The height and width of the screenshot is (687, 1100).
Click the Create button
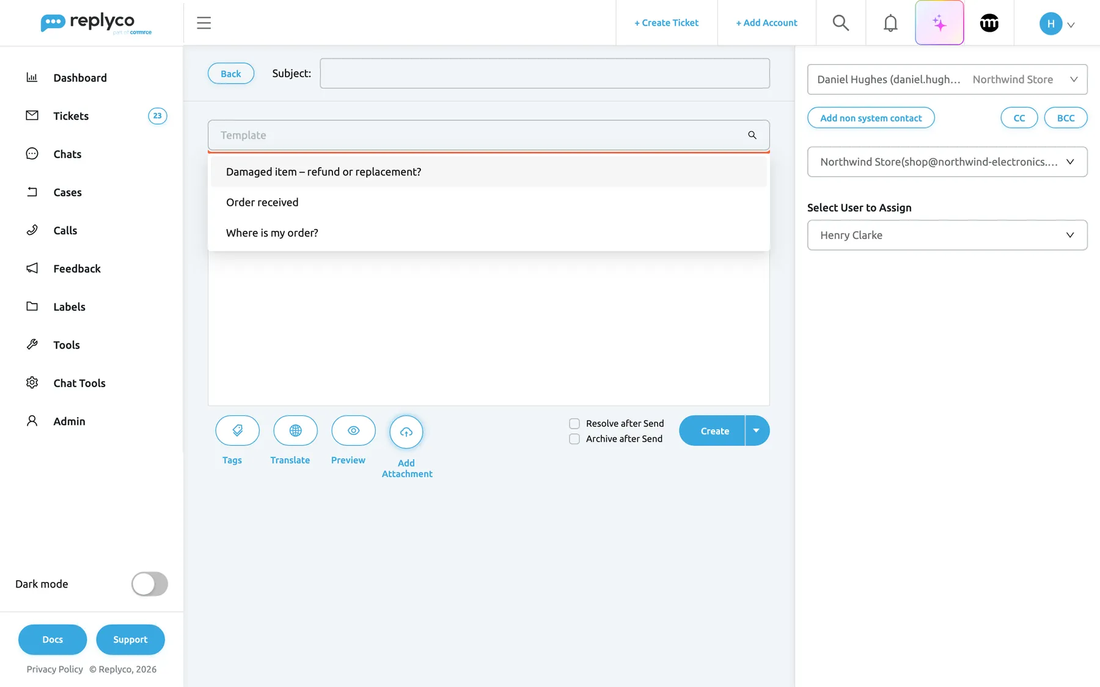point(713,431)
